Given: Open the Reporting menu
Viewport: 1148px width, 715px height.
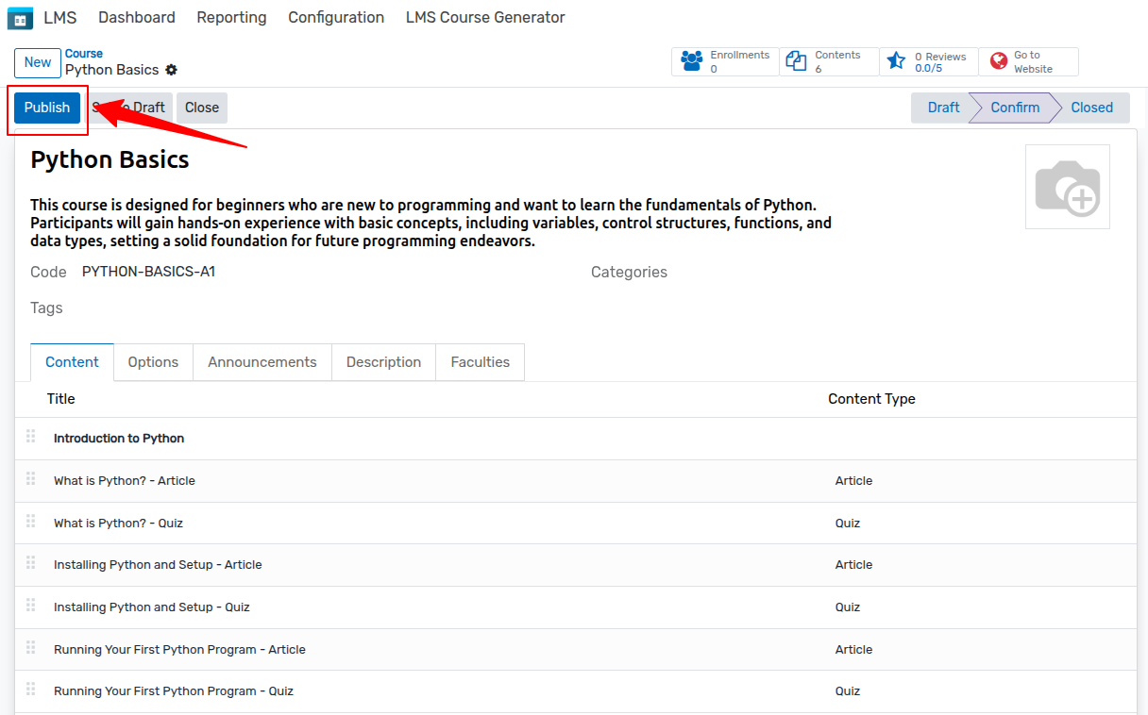Looking at the screenshot, I should [x=231, y=18].
